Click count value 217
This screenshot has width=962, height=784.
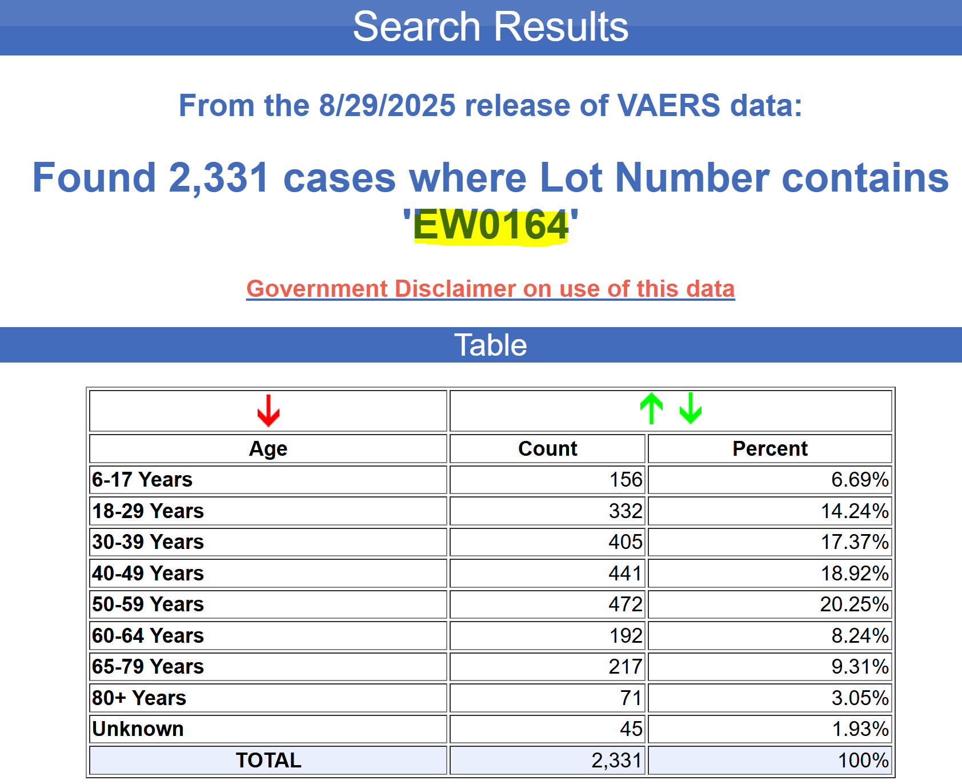click(626, 667)
